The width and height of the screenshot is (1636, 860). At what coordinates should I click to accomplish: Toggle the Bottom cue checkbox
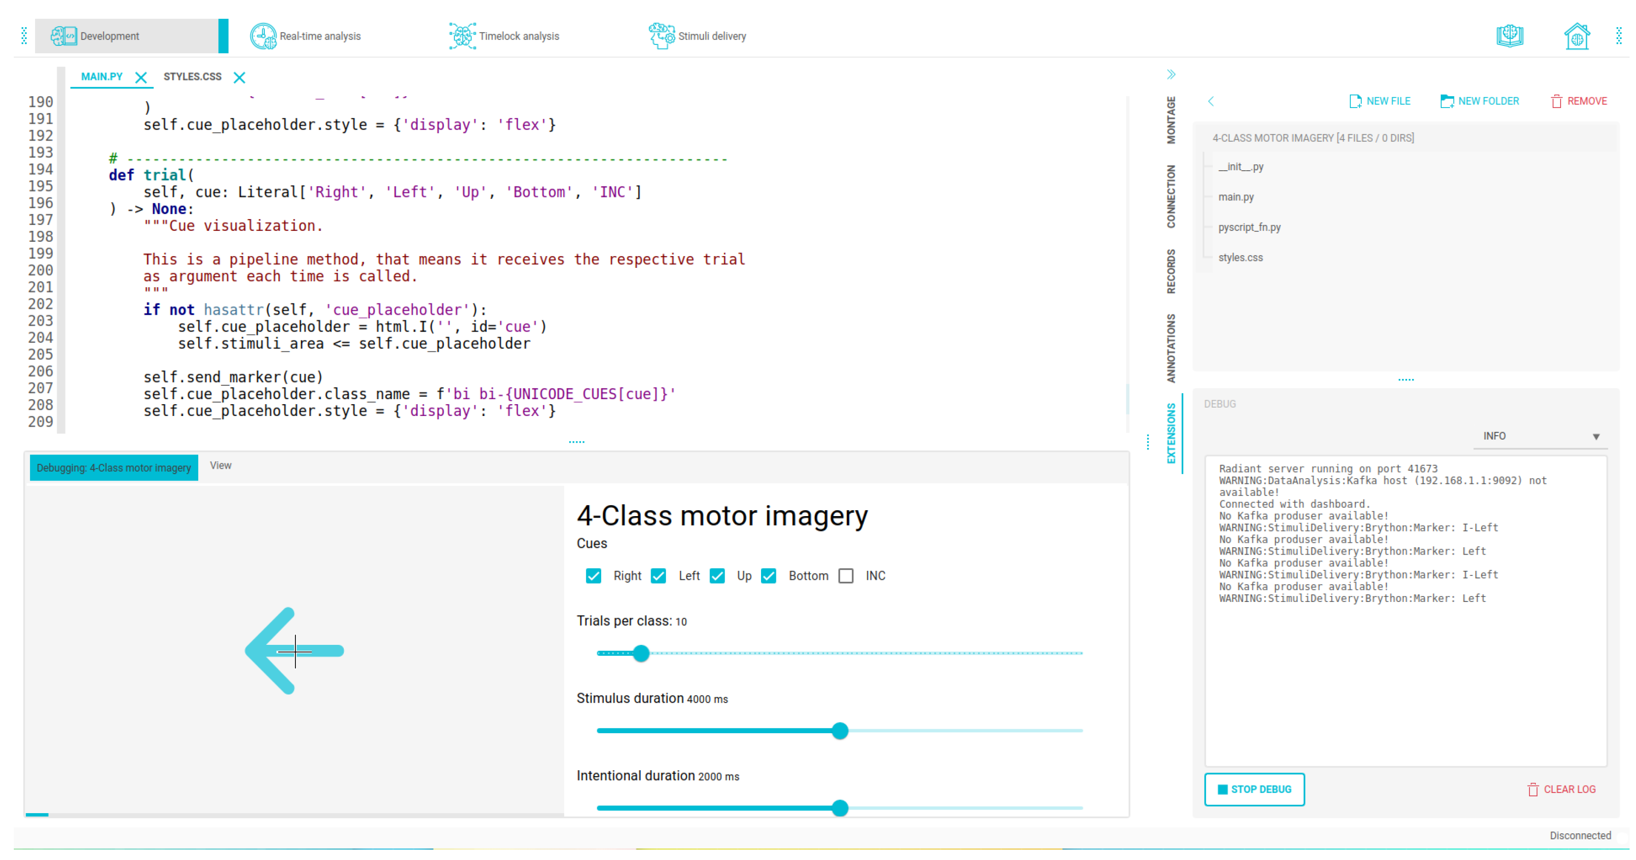[x=768, y=575]
